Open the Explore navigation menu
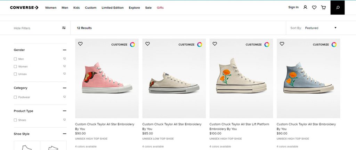The image size is (356, 150). (x=135, y=8)
